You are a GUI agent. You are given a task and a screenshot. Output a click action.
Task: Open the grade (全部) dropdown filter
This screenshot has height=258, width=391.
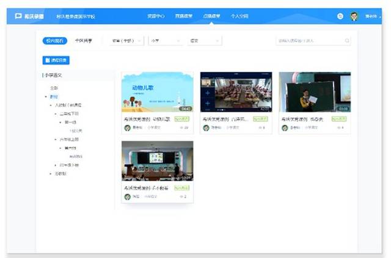tap(126, 41)
